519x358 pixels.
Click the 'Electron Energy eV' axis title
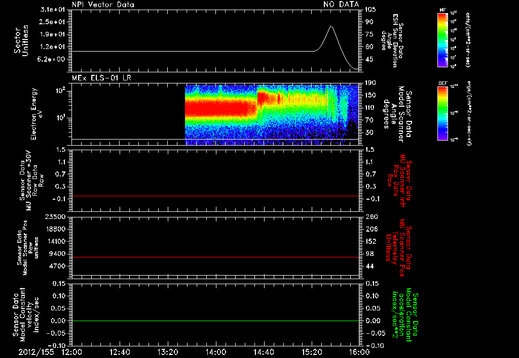click(x=38, y=114)
